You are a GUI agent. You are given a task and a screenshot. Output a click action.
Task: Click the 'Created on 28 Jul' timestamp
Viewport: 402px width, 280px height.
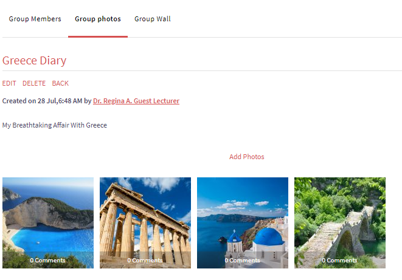[x=42, y=101]
